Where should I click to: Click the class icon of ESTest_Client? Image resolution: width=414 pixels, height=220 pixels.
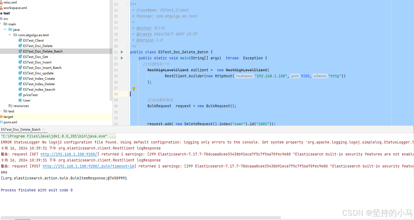(20, 40)
